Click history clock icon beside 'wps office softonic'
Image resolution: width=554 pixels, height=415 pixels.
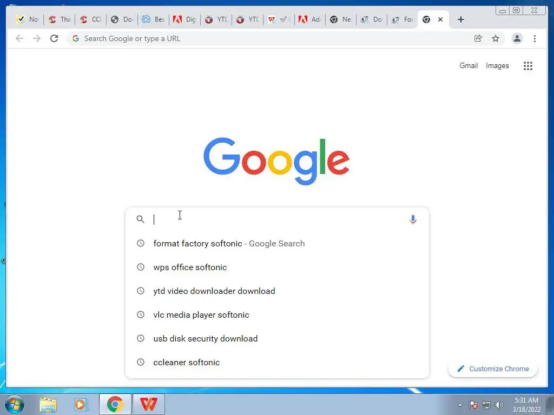pyautogui.click(x=141, y=267)
